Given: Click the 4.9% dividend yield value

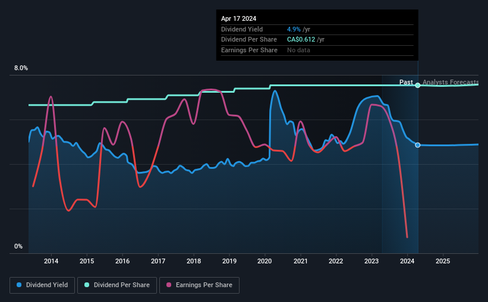Looking at the screenshot, I should tap(294, 29).
